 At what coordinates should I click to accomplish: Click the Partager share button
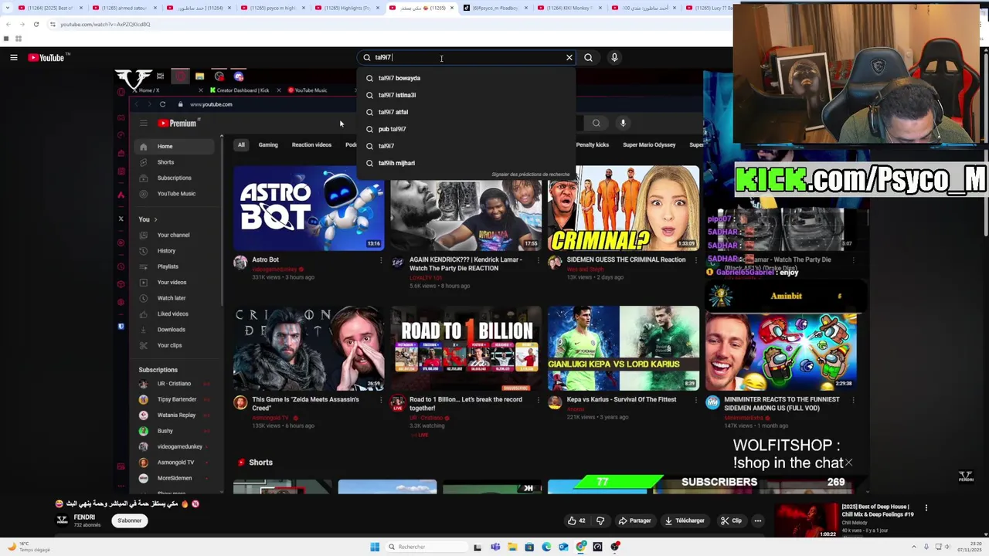coord(635,520)
